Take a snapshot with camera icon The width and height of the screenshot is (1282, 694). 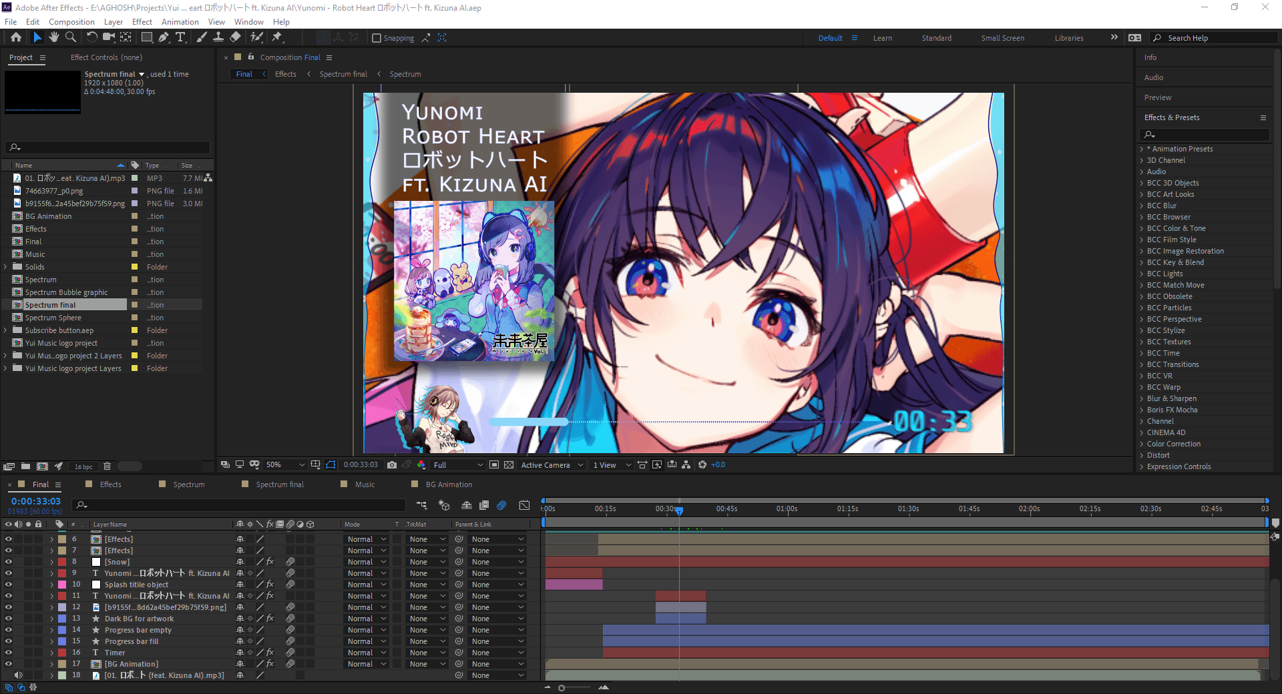pyautogui.click(x=392, y=465)
